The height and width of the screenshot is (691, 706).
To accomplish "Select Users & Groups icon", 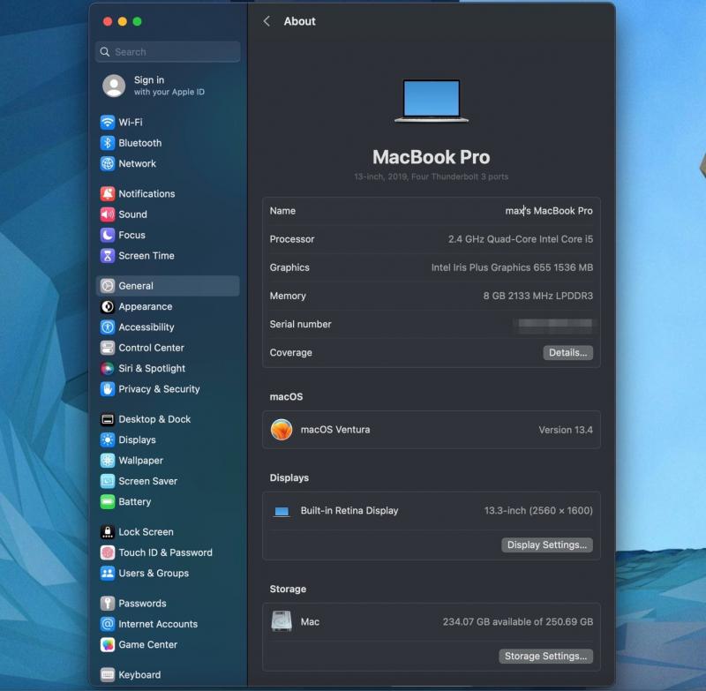I will 107,573.
